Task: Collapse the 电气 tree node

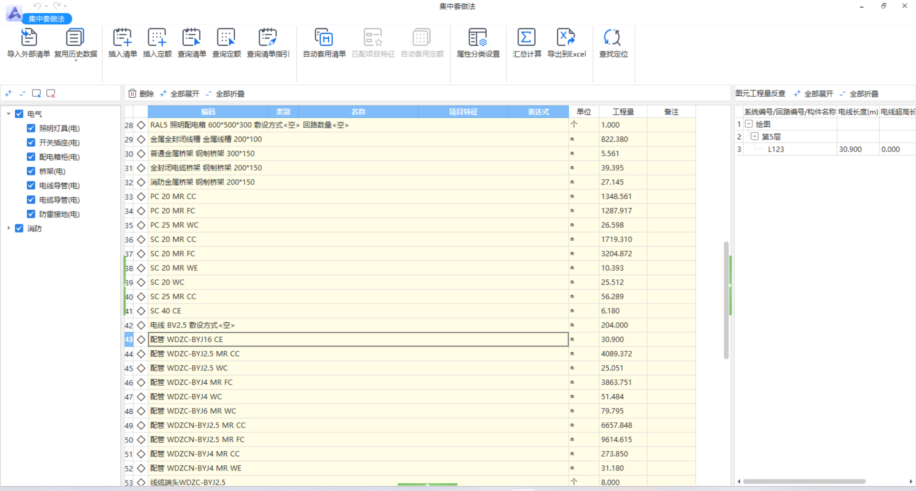Action: [x=9, y=114]
